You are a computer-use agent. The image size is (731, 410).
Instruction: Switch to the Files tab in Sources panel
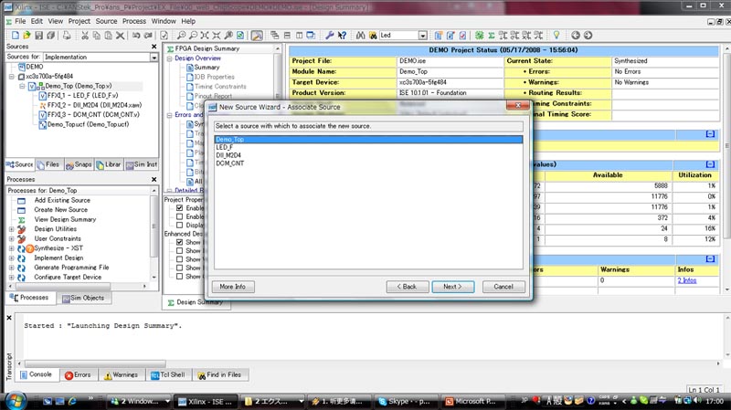click(49, 164)
